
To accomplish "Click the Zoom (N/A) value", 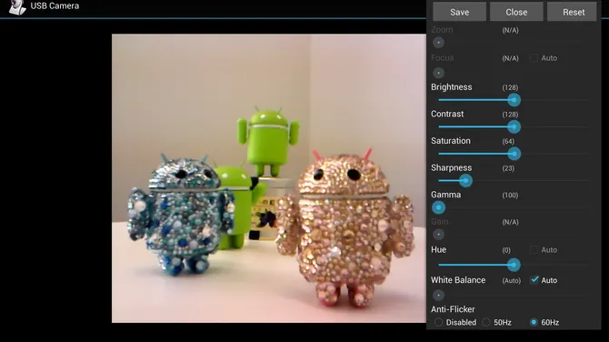I will click(x=510, y=30).
